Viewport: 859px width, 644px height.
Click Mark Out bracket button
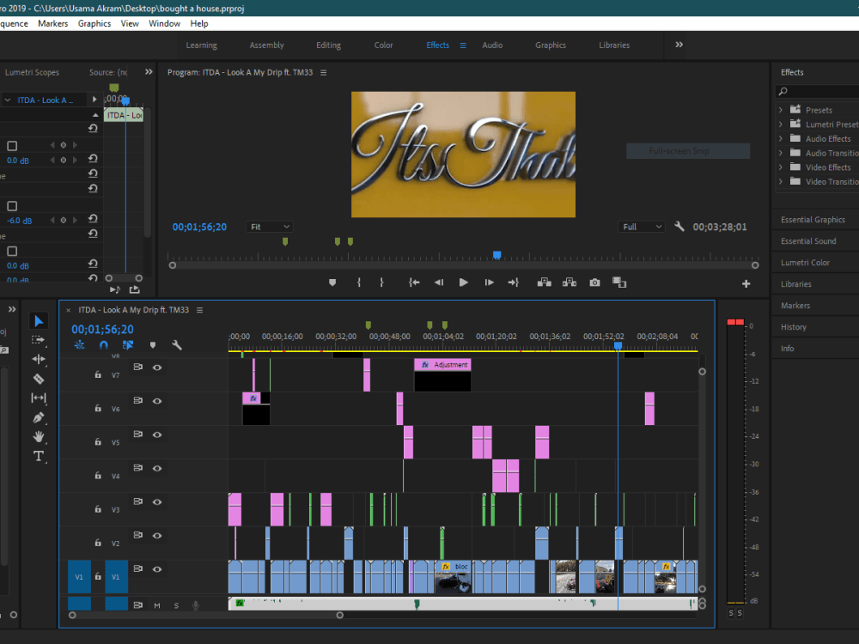381,283
